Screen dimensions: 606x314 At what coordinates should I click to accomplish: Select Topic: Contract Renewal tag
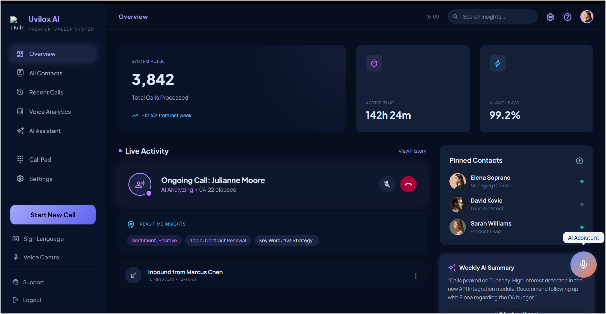click(x=218, y=241)
